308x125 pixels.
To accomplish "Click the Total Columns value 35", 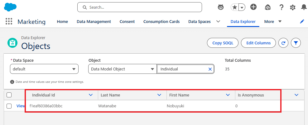I will click(227, 69).
